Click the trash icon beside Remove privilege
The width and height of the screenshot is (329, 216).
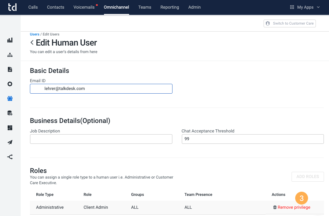tap(275, 207)
